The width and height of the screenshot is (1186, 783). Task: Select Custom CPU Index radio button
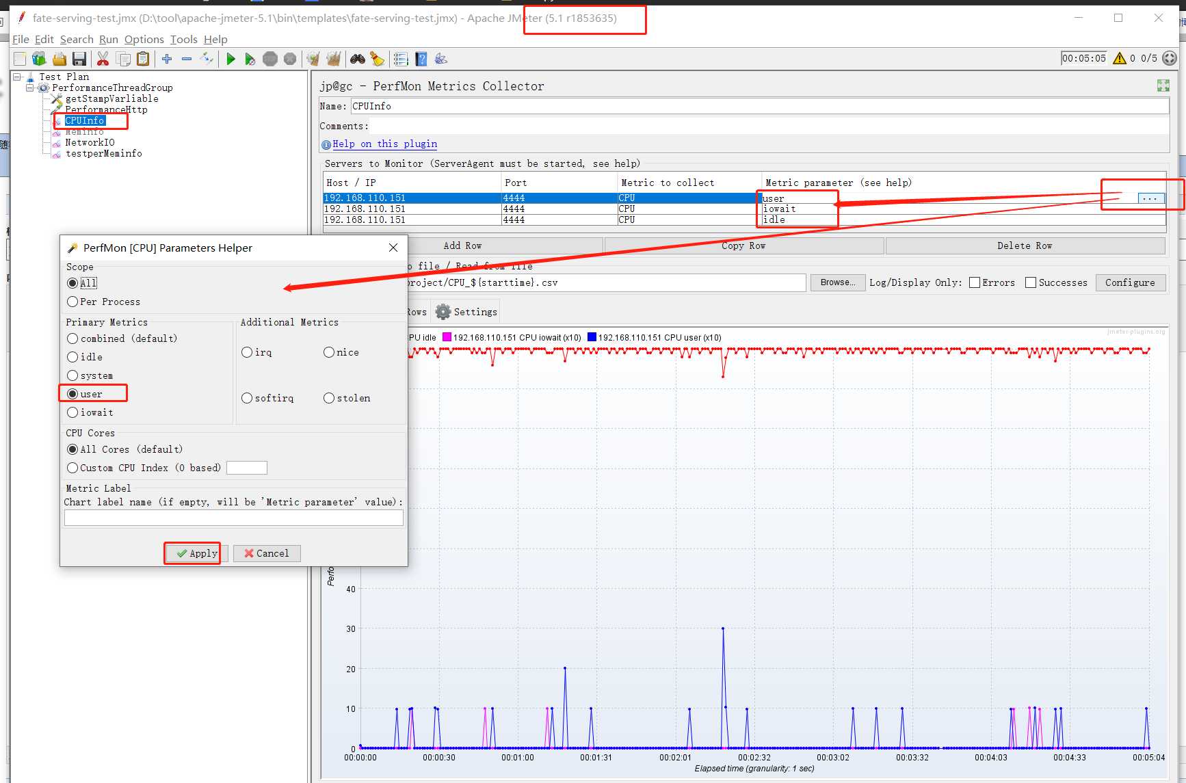point(73,468)
